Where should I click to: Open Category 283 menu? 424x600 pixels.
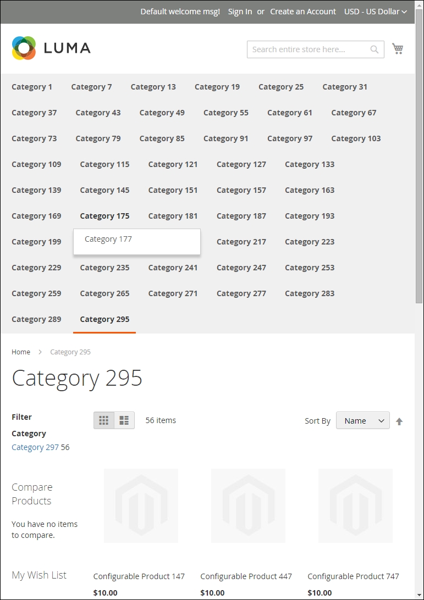pyautogui.click(x=310, y=293)
